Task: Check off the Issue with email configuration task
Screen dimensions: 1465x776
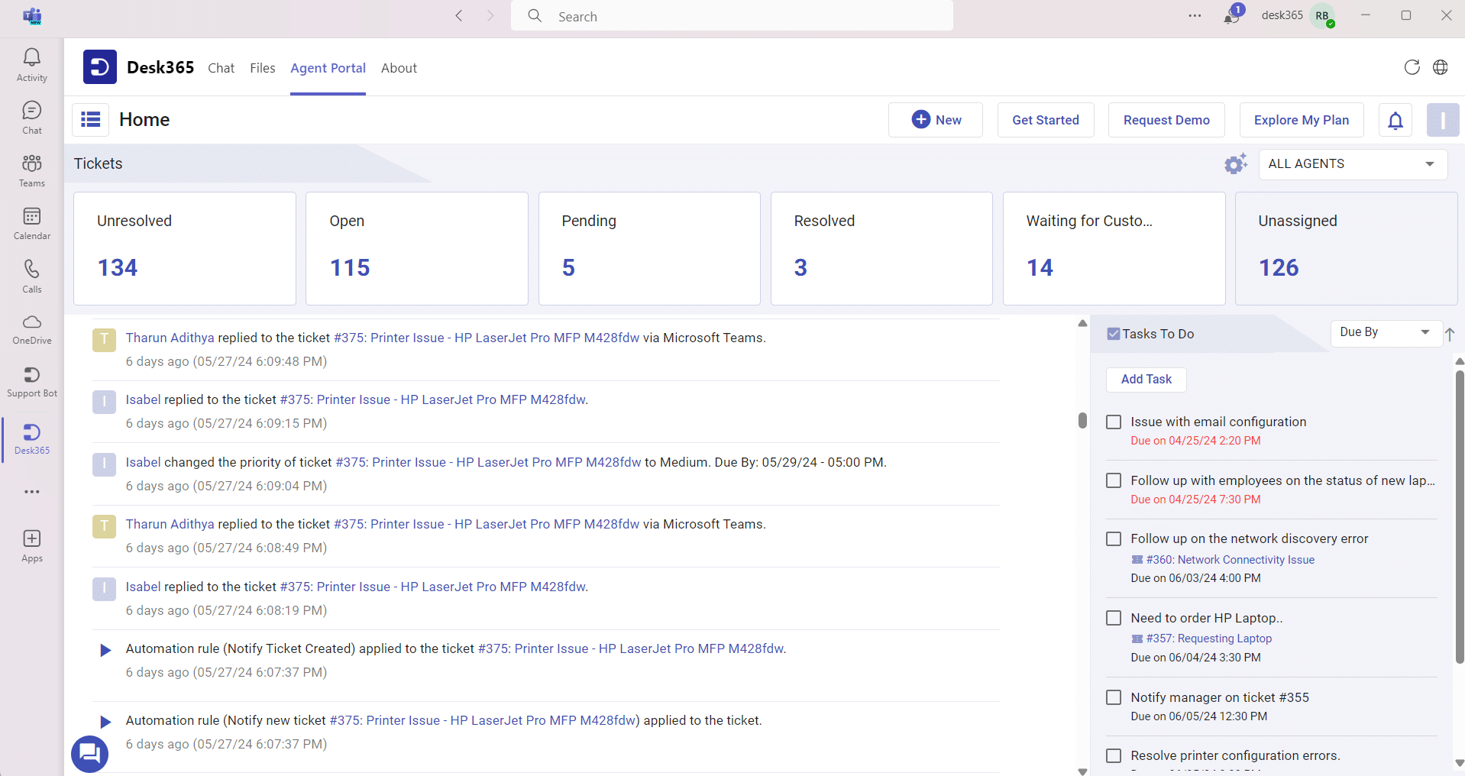Action: click(x=1114, y=422)
